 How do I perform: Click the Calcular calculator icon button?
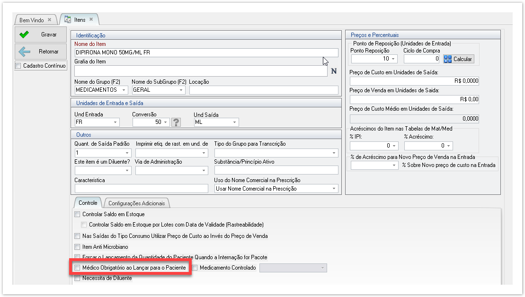pos(448,59)
